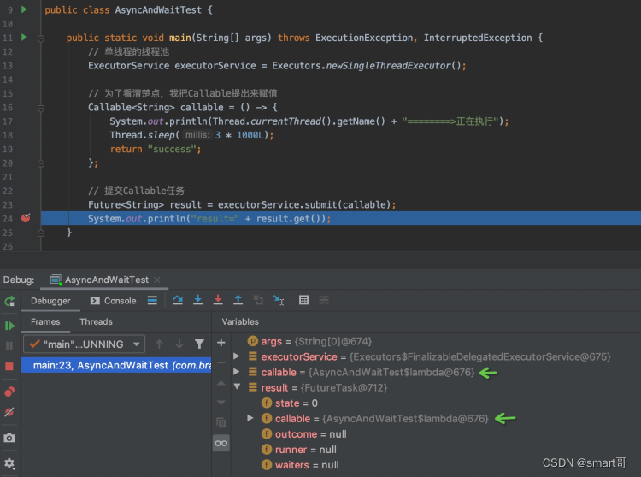Select the waiters = null field
This screenshot has width=641, height=477.
pos(300,465)
